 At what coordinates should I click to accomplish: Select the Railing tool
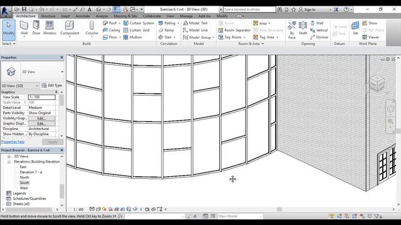tap(167, 23)
